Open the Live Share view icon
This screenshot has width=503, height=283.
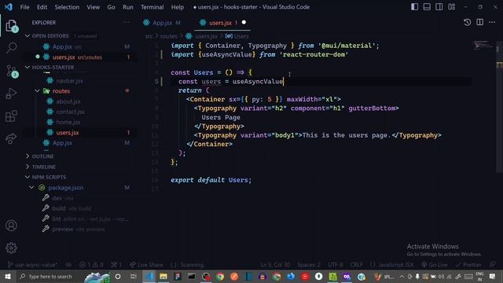pos(11,138)
